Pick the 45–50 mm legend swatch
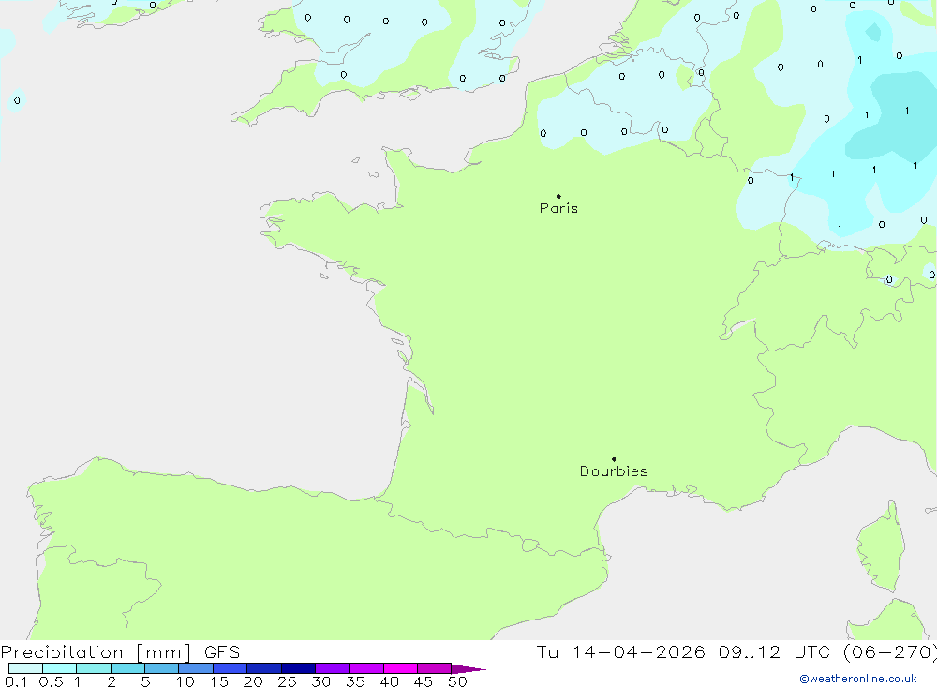Viewport: 937px width, 687px height. point(435,668)
